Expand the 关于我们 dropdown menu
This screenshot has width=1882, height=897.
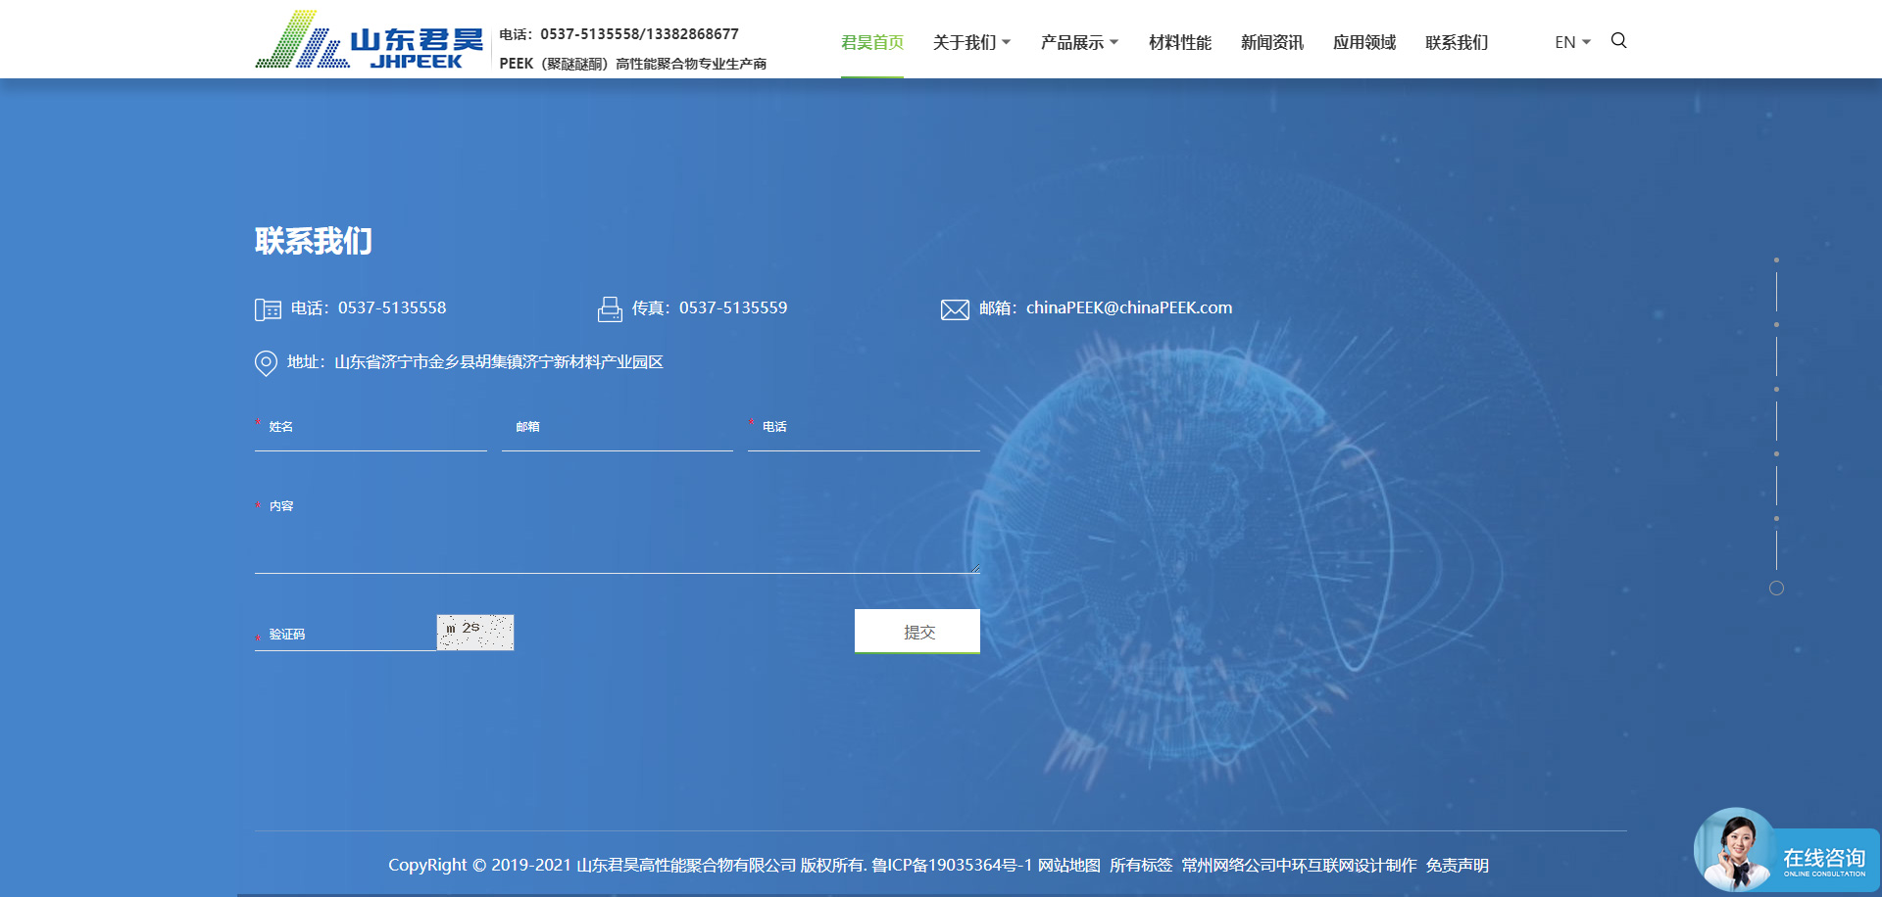click(x=971, y=42)
